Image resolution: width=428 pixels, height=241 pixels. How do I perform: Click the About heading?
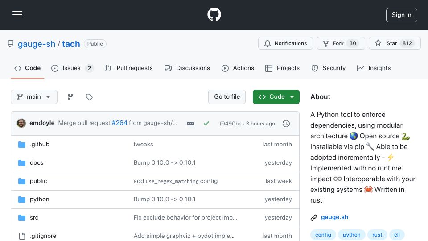[320, 97]
